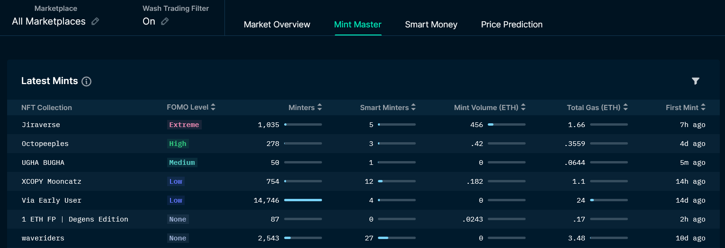Click the .0243 mint volume value
This screenshot has width=725, height=248.
473,219
